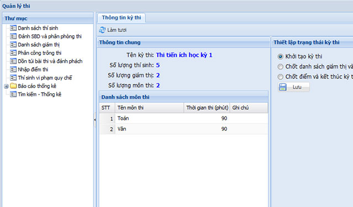Click the Làm tươi refresh icon

pos(102,30)
